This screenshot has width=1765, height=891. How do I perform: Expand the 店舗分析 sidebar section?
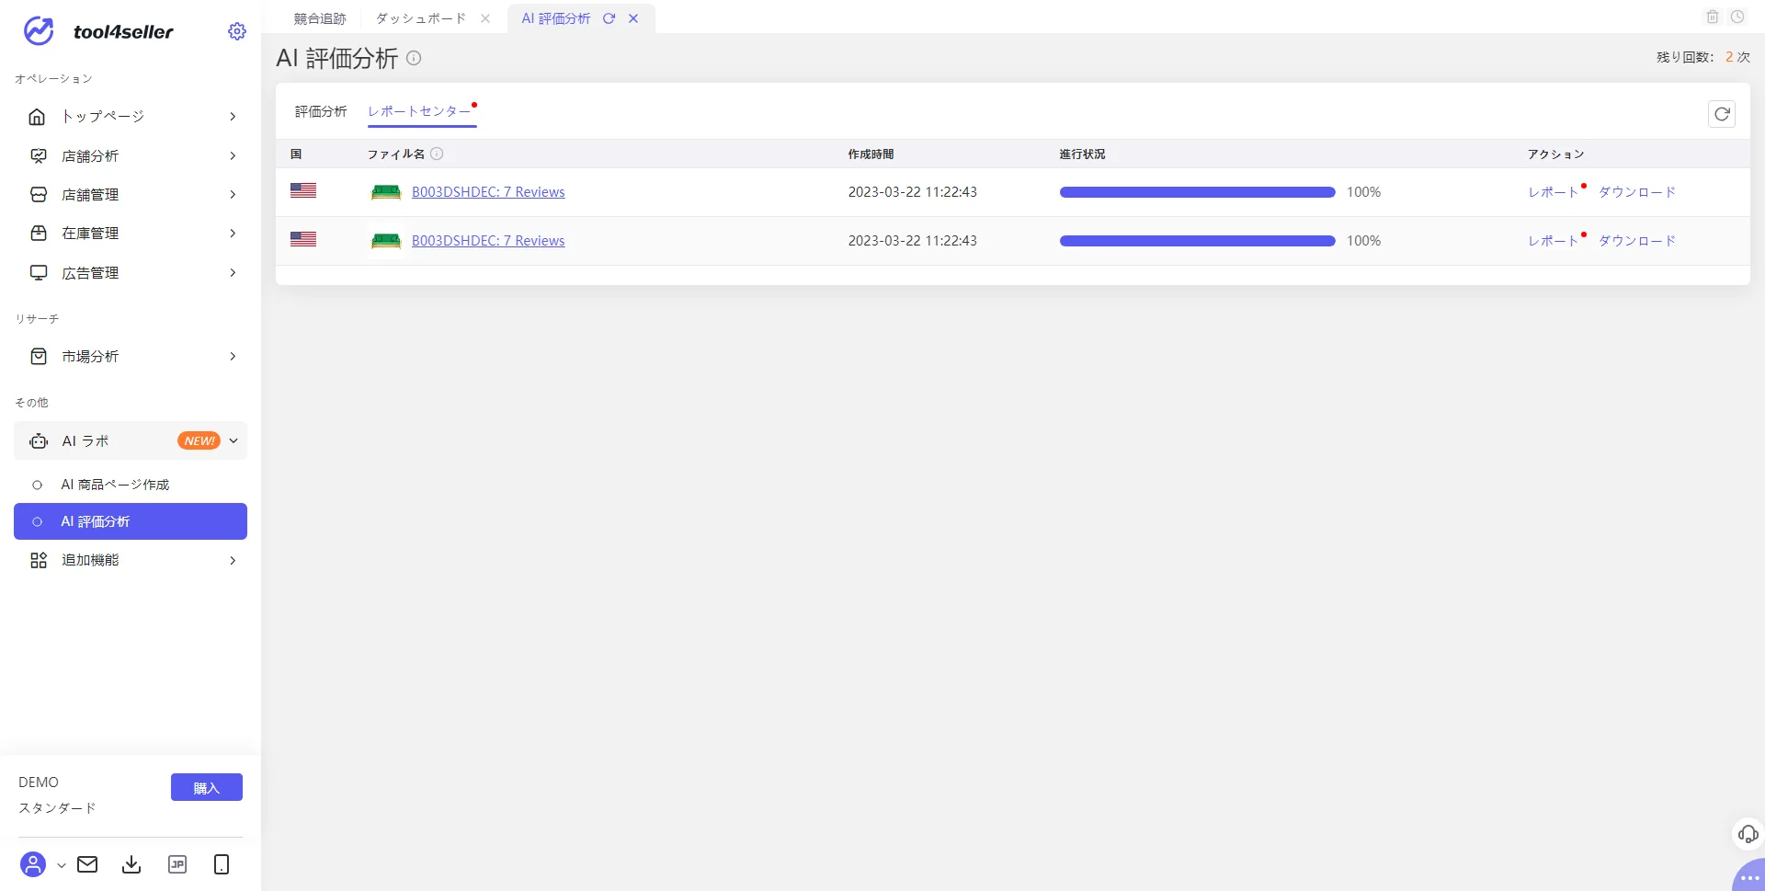(x=131, y=156)
